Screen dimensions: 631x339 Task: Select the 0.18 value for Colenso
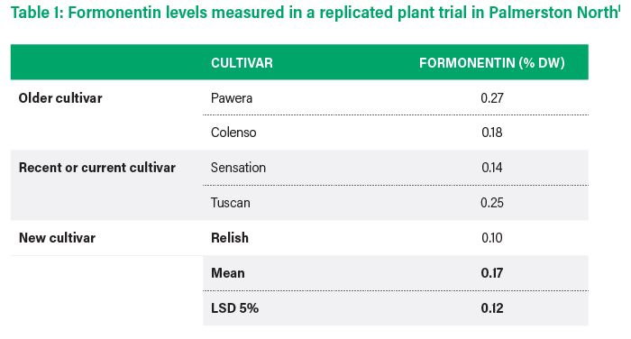pyautogui.click(x=492, y=133)
